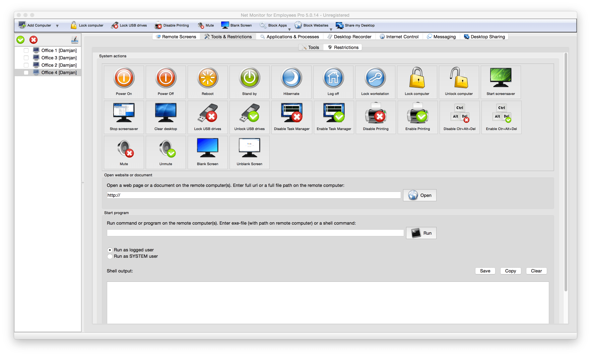Tick the Office 2 [Damjan] checkbox

point(26,65)
